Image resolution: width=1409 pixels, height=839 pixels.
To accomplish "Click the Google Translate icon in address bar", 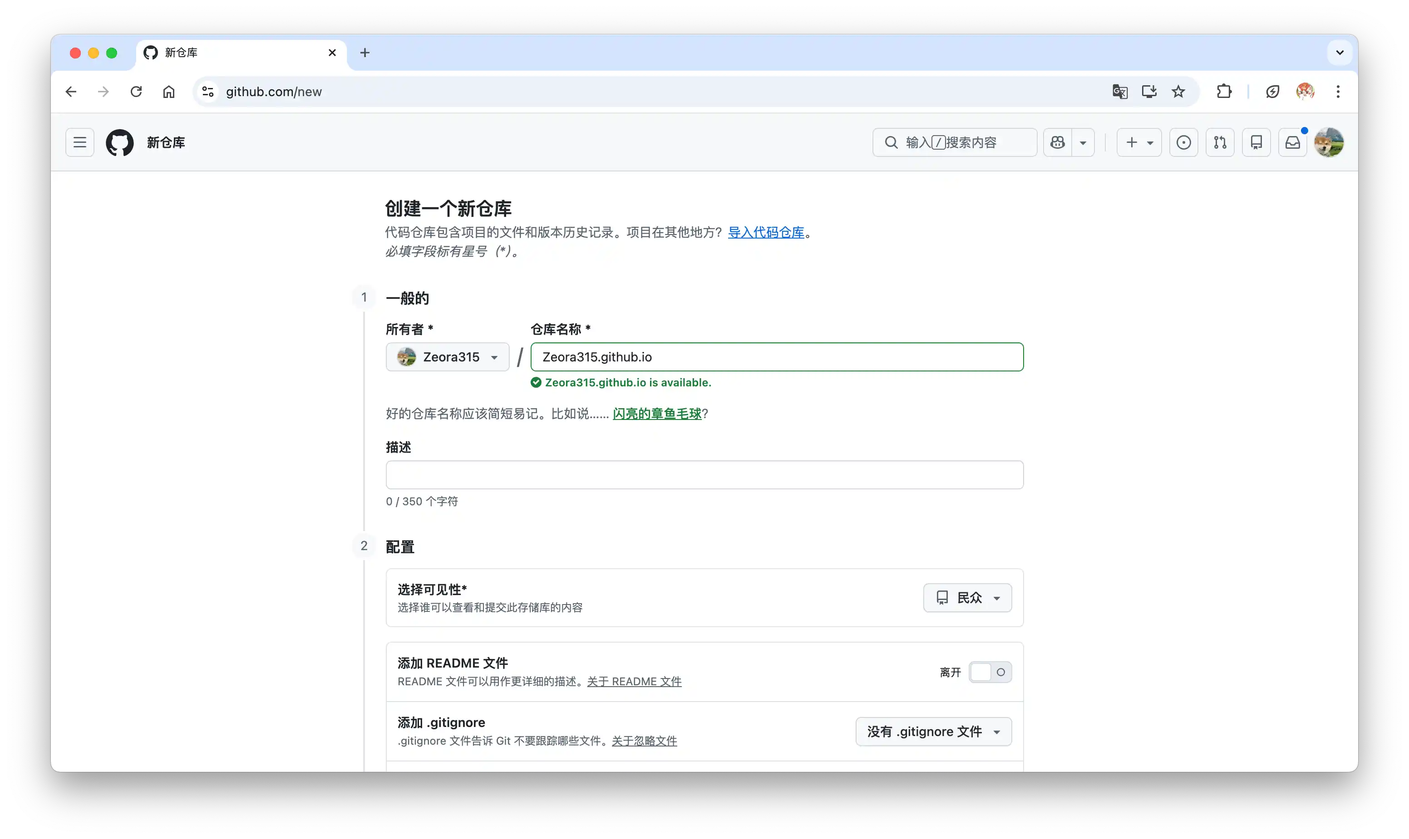I will 1119,92.
